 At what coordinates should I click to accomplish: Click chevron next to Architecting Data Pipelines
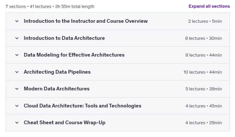17,72
